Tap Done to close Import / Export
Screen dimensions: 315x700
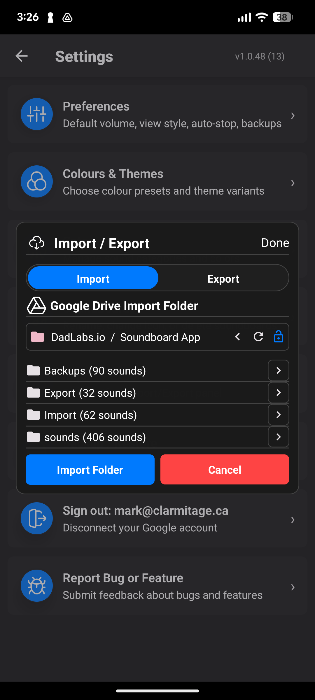coord(274,243)
